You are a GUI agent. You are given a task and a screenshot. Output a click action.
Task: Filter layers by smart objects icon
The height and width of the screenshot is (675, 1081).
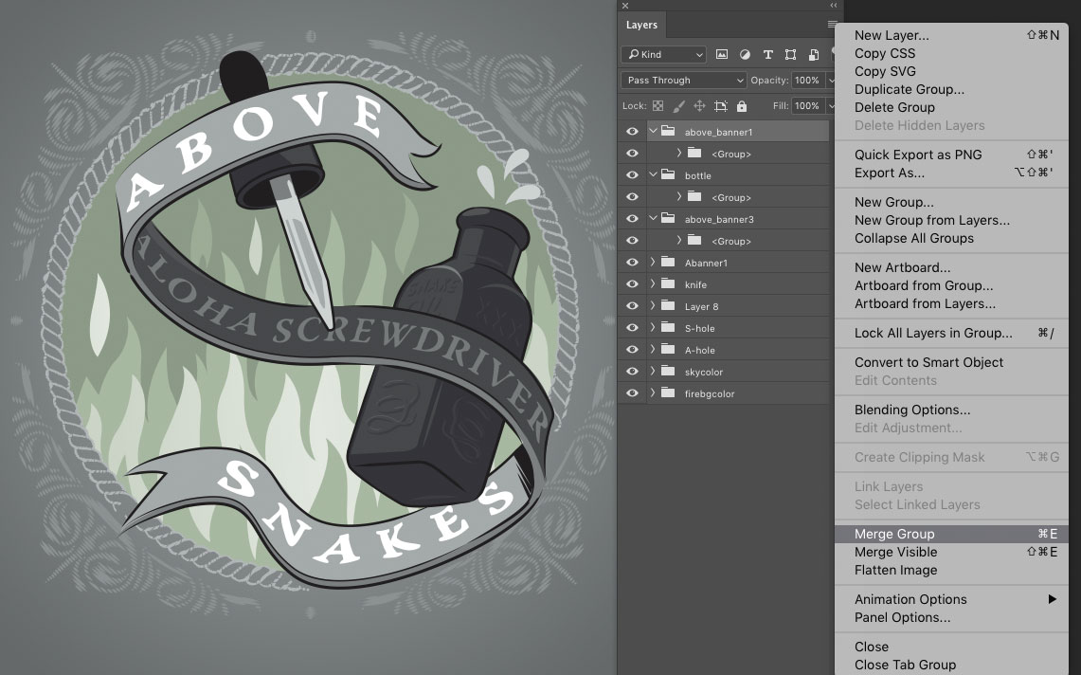point(814,55)
